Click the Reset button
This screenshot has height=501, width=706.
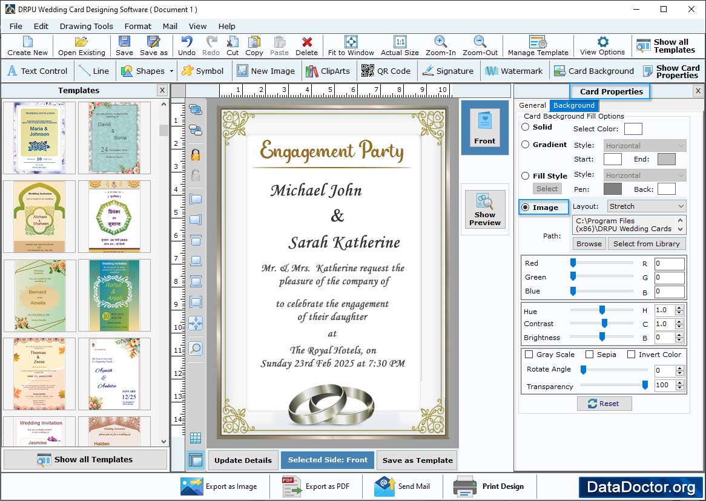604,404
